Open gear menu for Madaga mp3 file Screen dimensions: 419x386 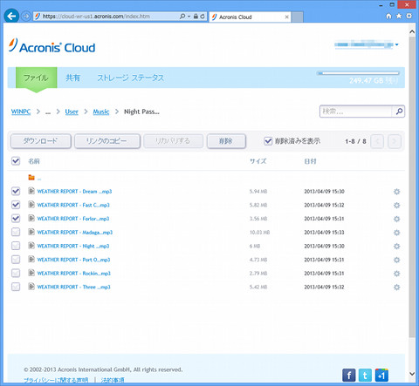[x=396, y=233]
